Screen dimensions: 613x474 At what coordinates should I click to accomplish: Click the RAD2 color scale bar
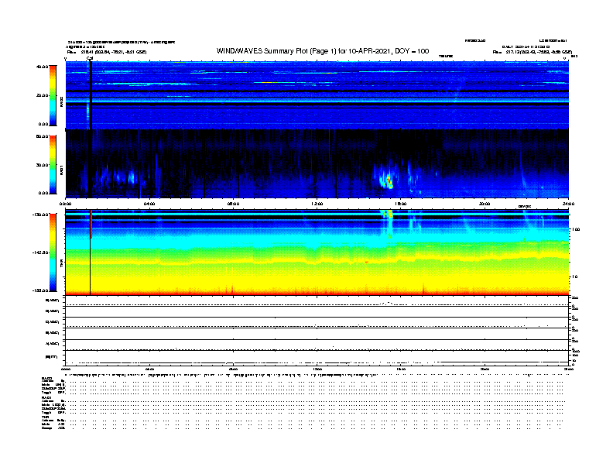point(53,95)
